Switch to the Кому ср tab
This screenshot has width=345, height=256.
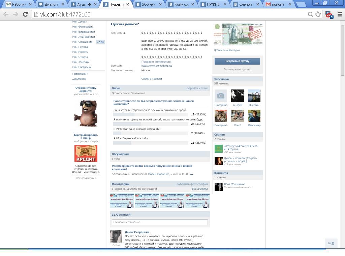coord(181,4)
